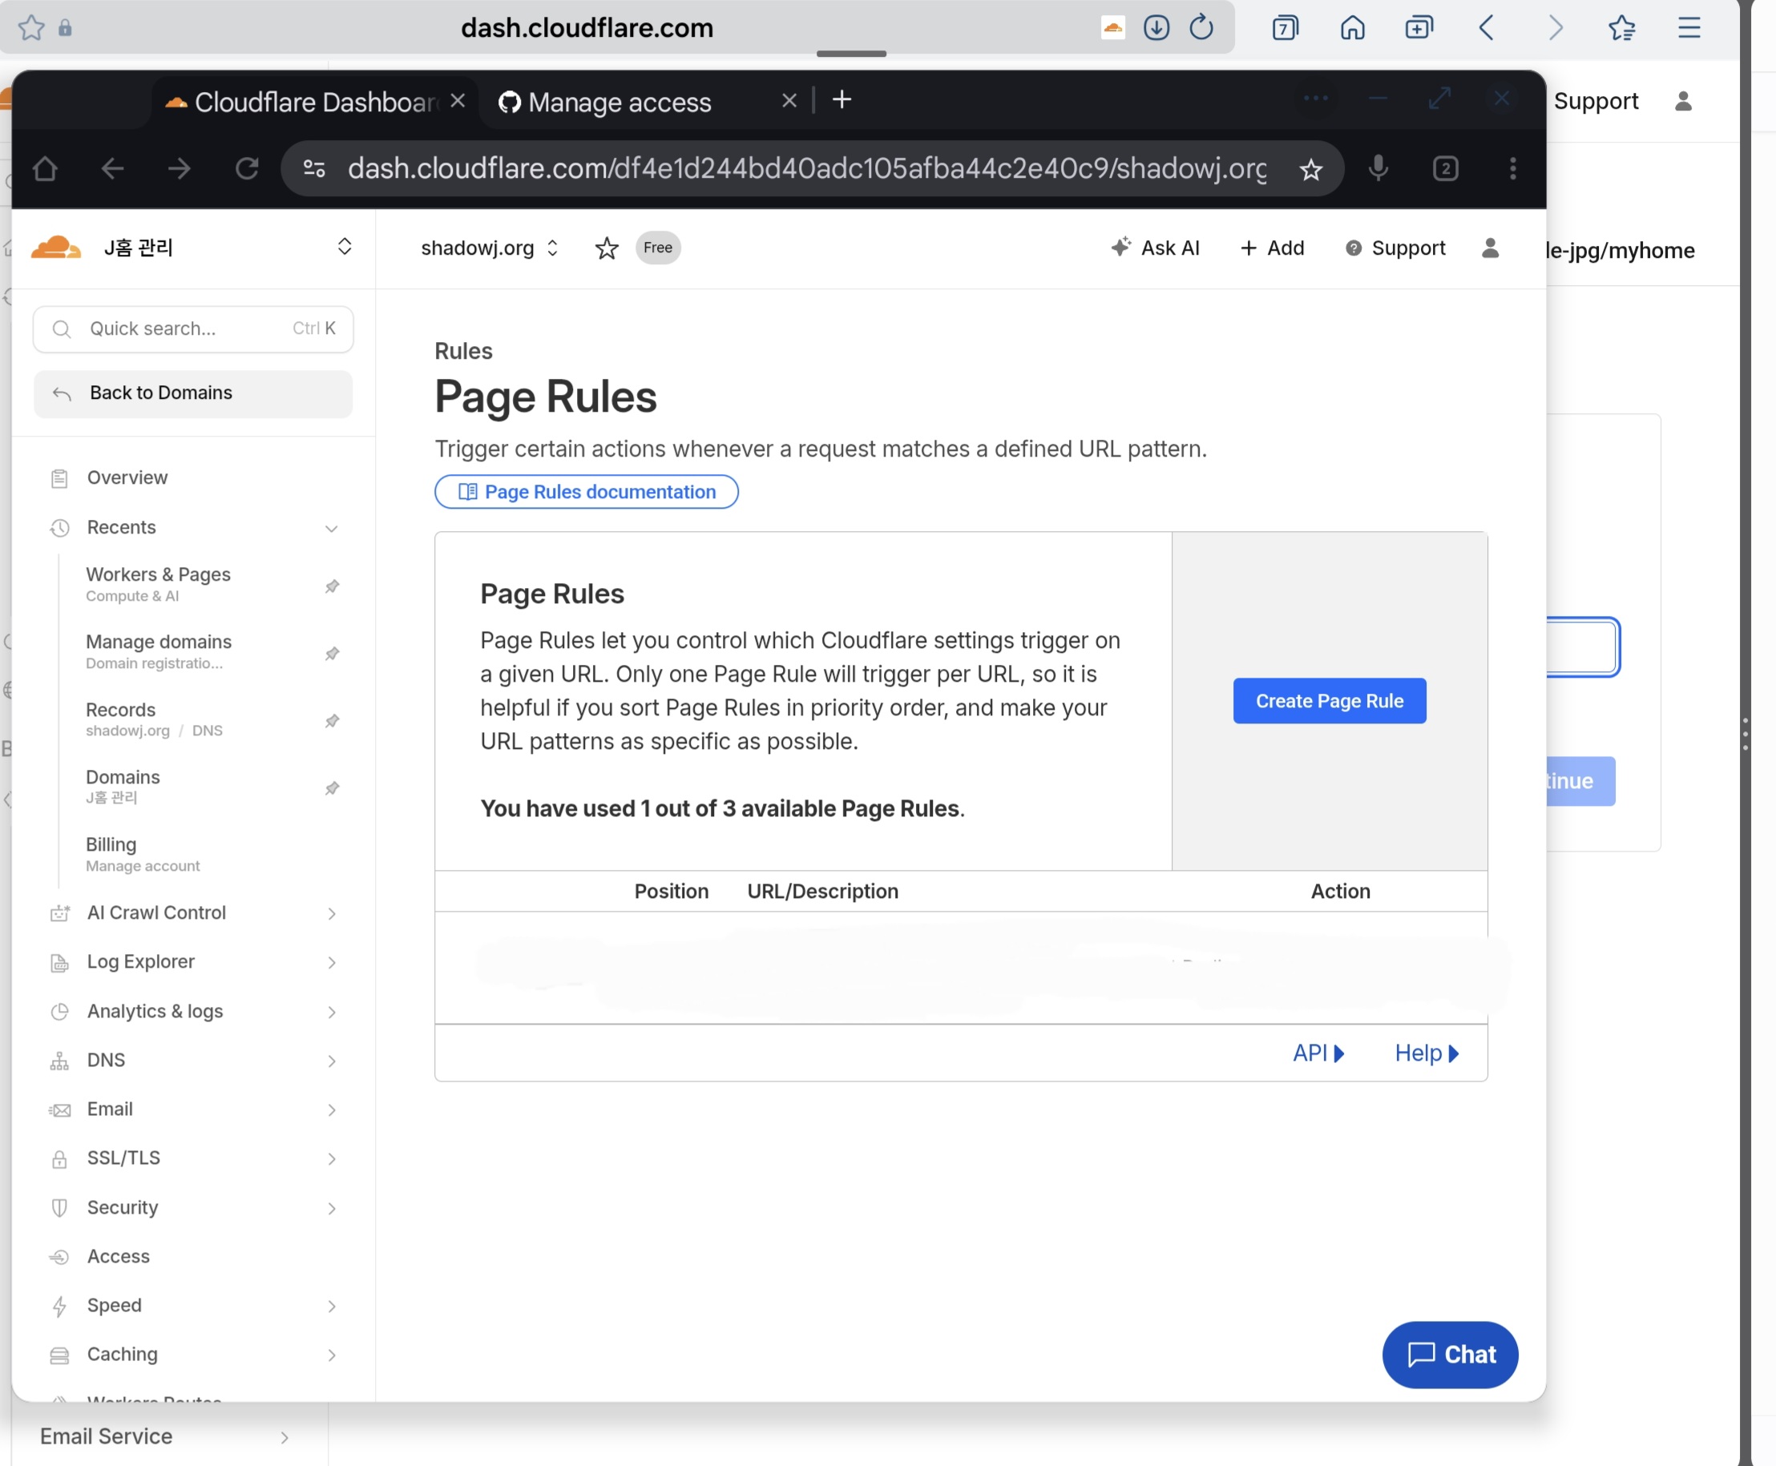The height and width of the screenshot is (1466, 1776).
Task: Unpin Records shadowj.org DNS entry
Action: (332, 720)
